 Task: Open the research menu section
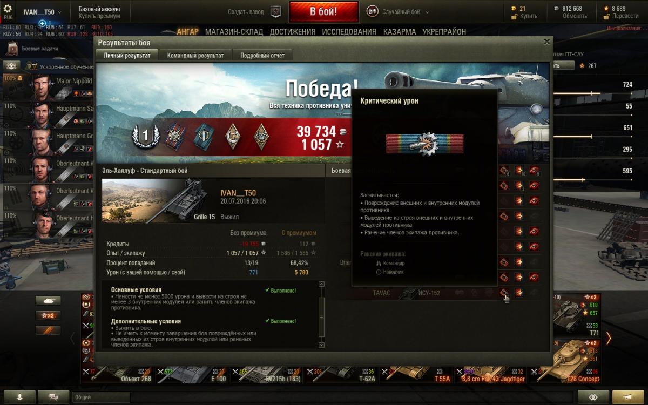point(349,32)
